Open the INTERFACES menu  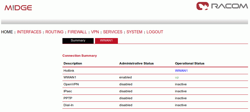(x=29, y=32)
